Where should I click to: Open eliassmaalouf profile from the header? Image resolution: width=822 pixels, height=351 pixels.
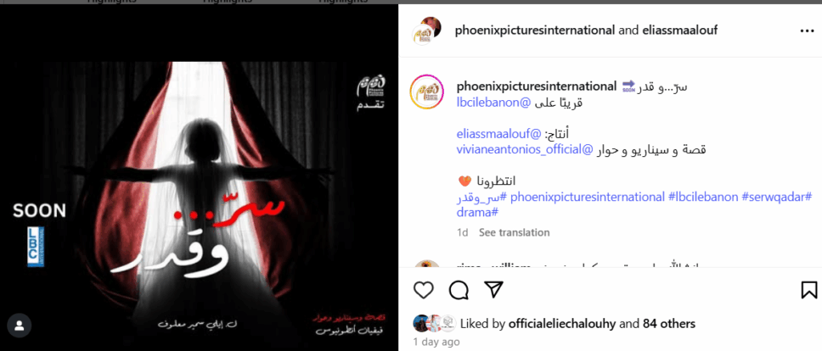679,31
